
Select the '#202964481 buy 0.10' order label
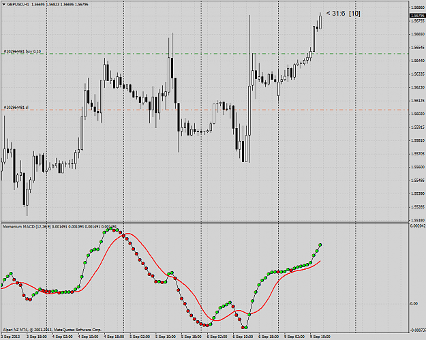[x=22, y=51]
